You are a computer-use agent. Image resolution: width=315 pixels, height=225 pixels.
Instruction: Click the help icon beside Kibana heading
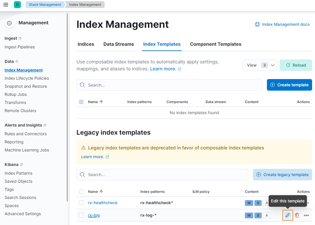[21, 164]
